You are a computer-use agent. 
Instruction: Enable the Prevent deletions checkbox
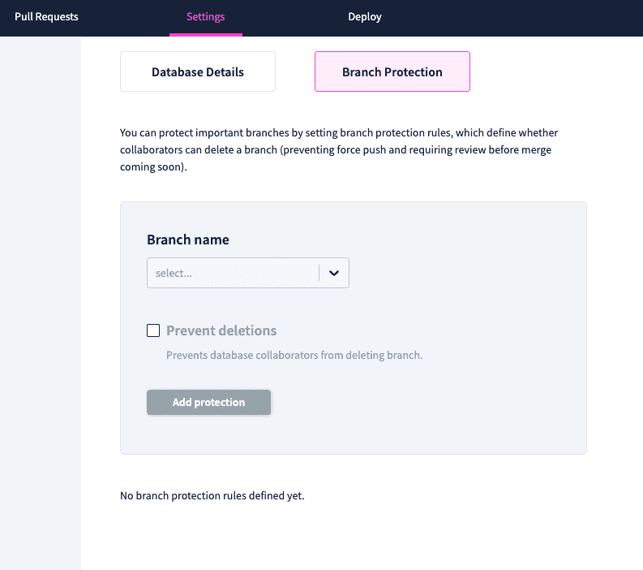click(x=153, y=330)
